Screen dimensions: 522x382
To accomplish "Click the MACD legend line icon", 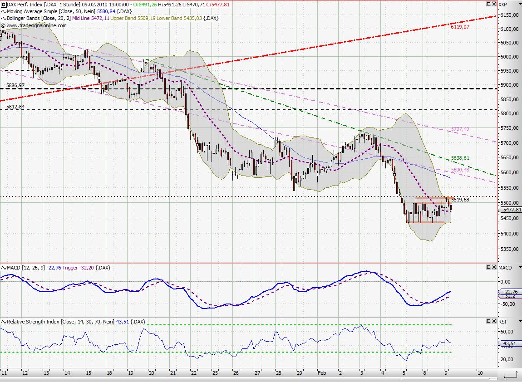I will (x=3, y=268).
